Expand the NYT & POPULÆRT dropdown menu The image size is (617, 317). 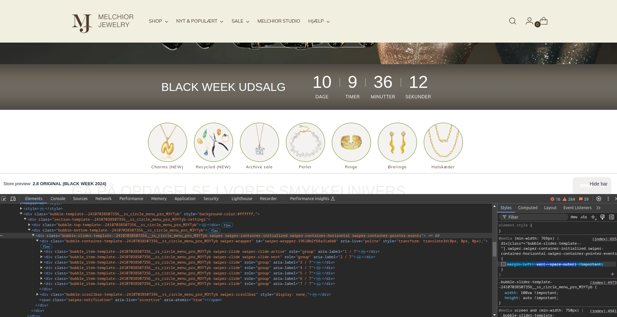coord(200,21)
